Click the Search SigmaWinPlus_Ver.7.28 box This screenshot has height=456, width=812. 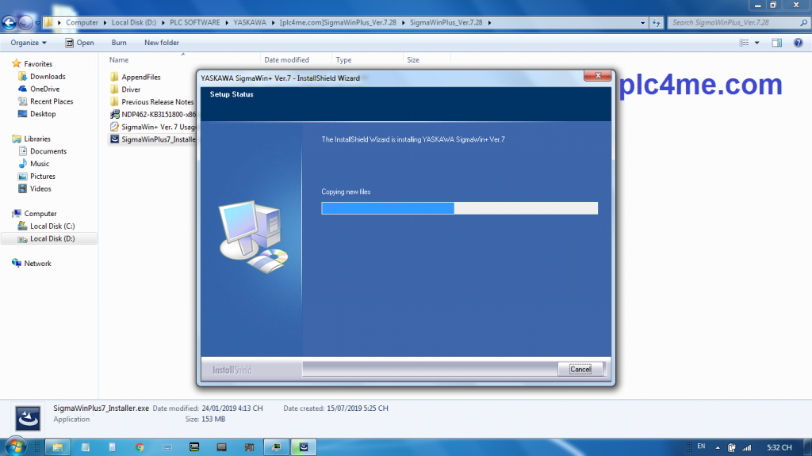click(738, 23)
